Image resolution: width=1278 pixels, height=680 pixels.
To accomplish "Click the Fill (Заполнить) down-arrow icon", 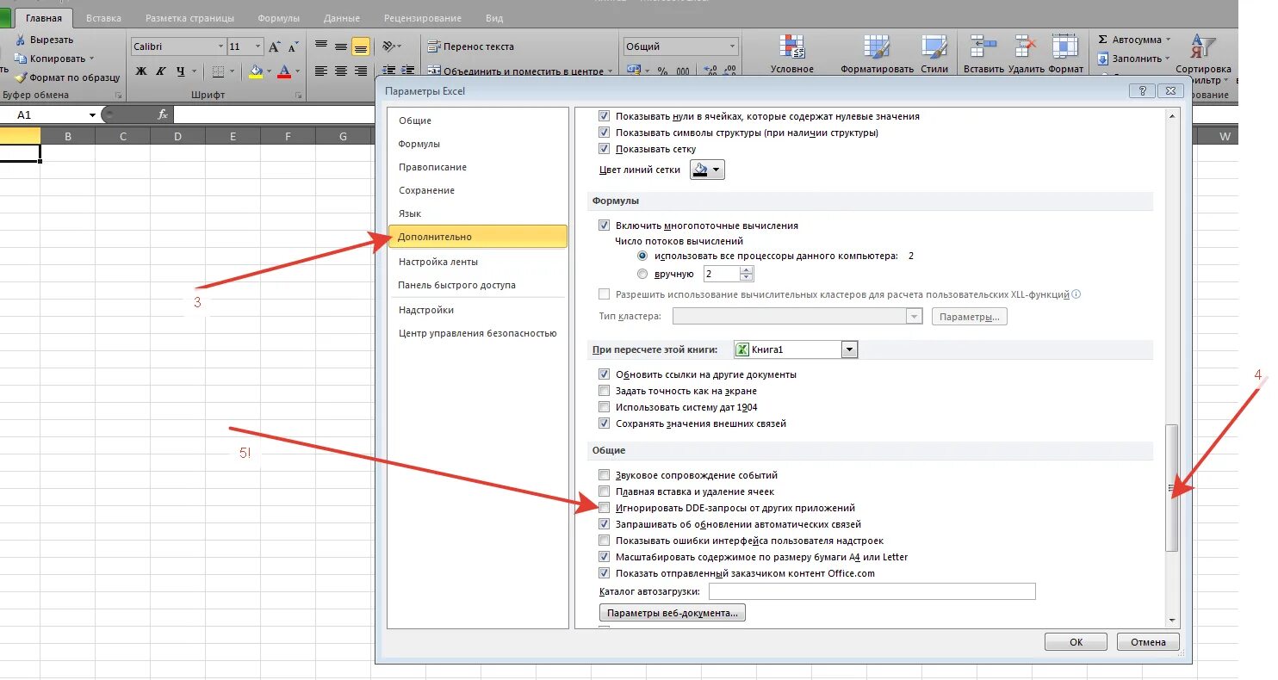I will coord(1103,59).
